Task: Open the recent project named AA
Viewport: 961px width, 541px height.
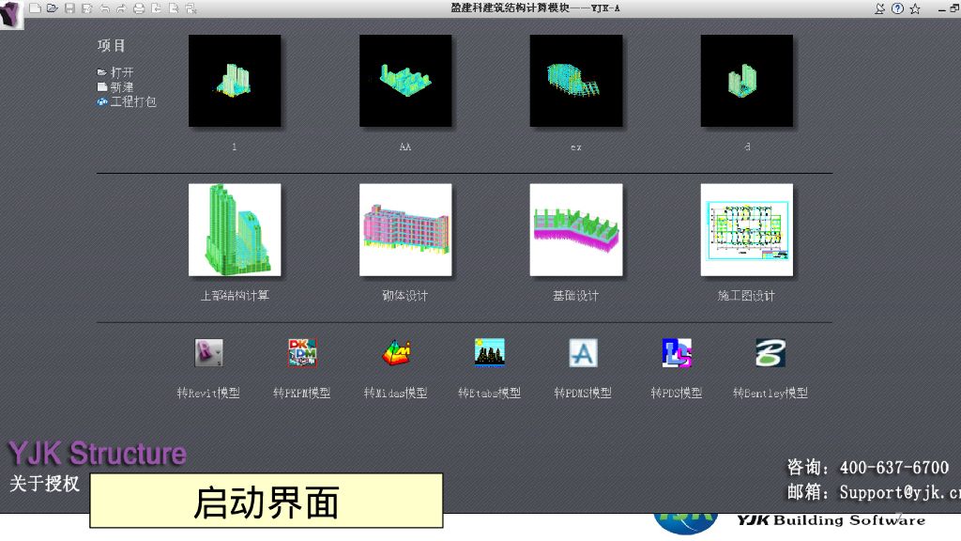Action: tap(404, 80)
